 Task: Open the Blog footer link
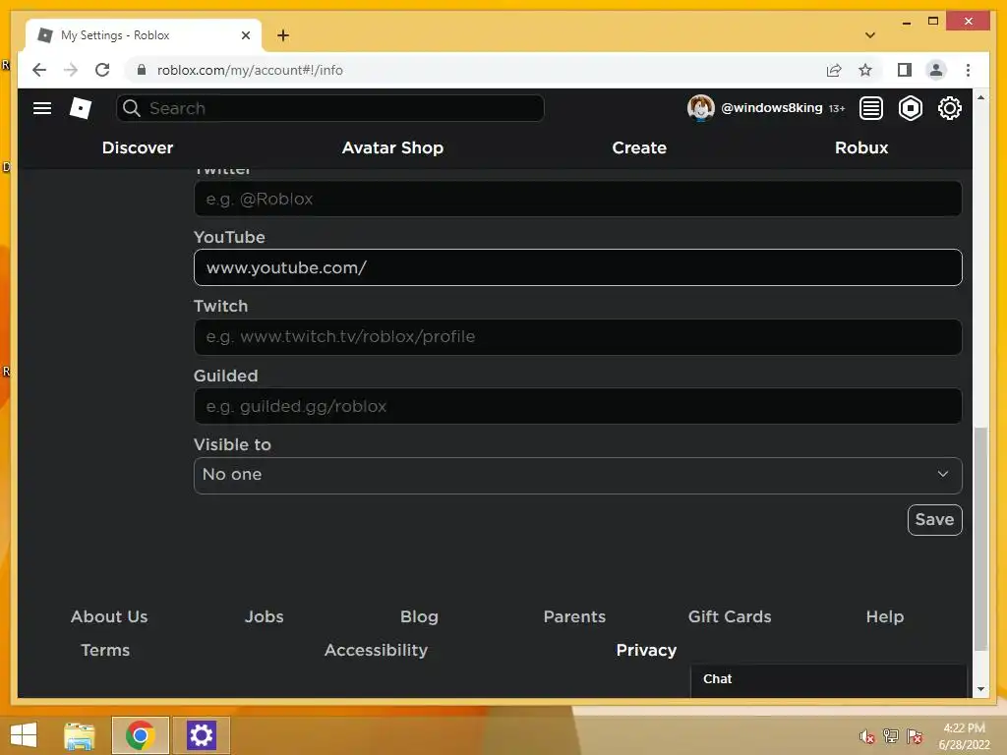tap(419, 616)
